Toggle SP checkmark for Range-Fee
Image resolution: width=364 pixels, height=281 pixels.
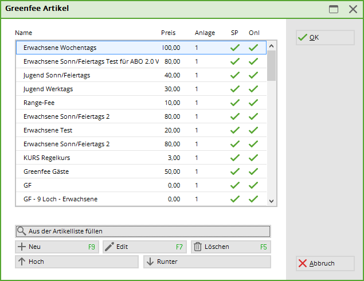(x=234, y=103)
